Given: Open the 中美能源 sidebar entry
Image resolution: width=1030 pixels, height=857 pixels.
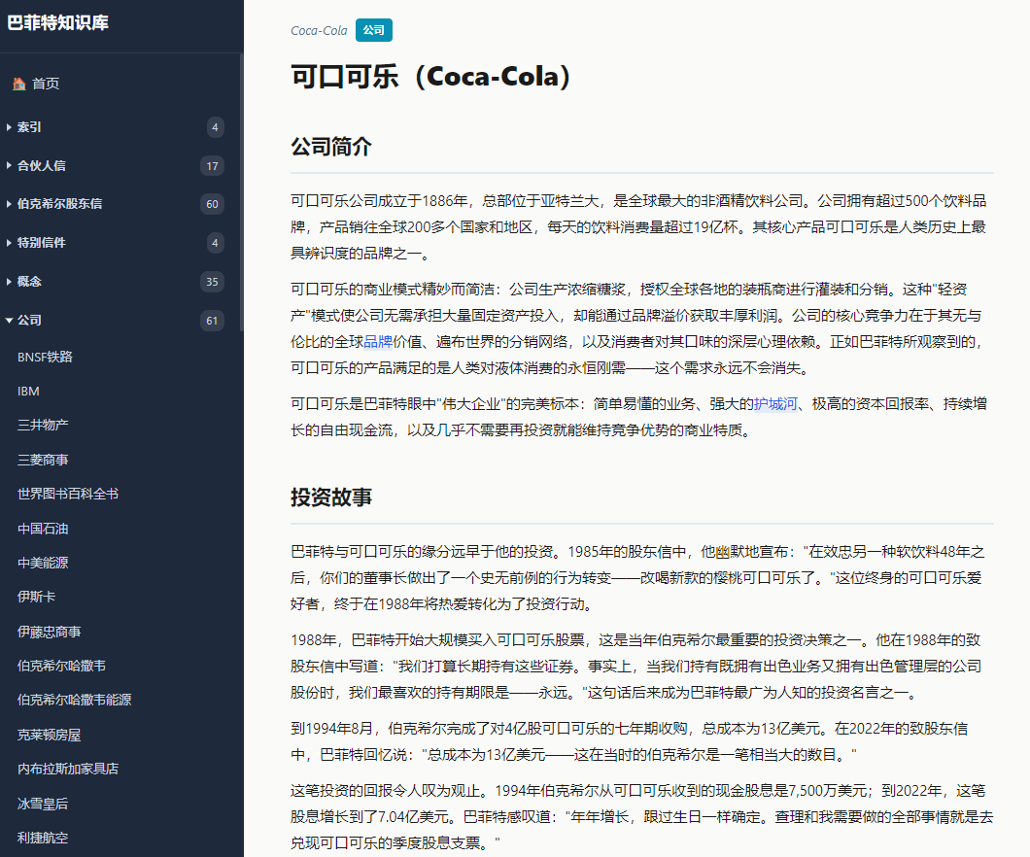Looking at the screenshot, I should [43, 563].
